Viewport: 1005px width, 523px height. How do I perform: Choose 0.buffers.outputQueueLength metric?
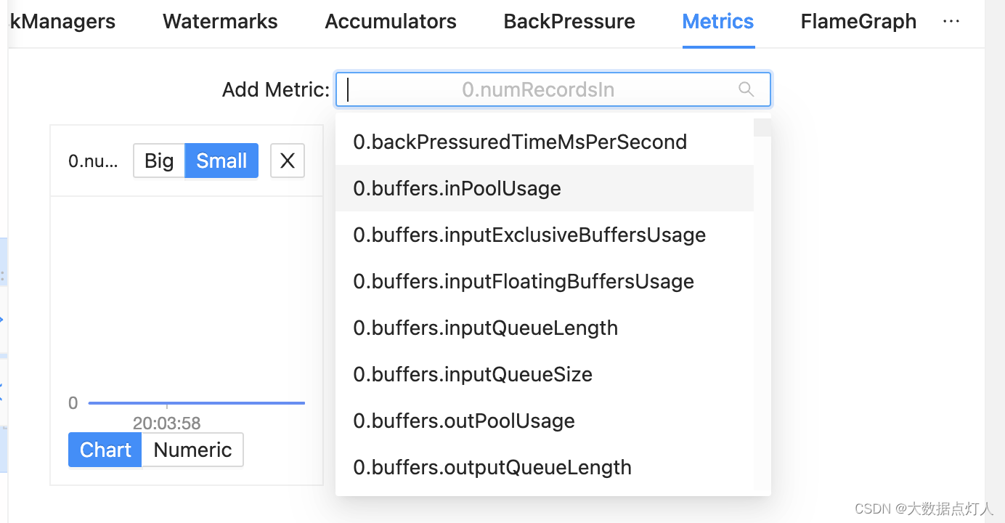(x=492, y=467)
